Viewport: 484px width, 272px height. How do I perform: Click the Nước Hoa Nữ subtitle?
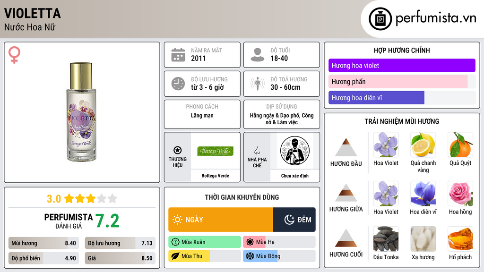tap(30, 27)
